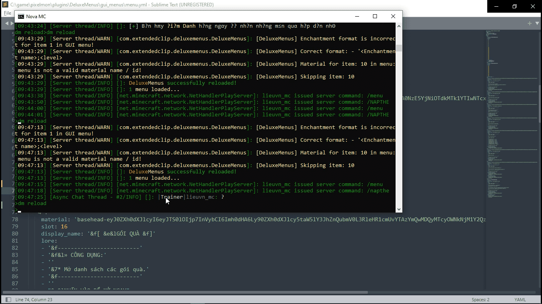Click the Sublime Text horizontal scrollbar
Screen dimensions: 542x304
click(185, 293)
